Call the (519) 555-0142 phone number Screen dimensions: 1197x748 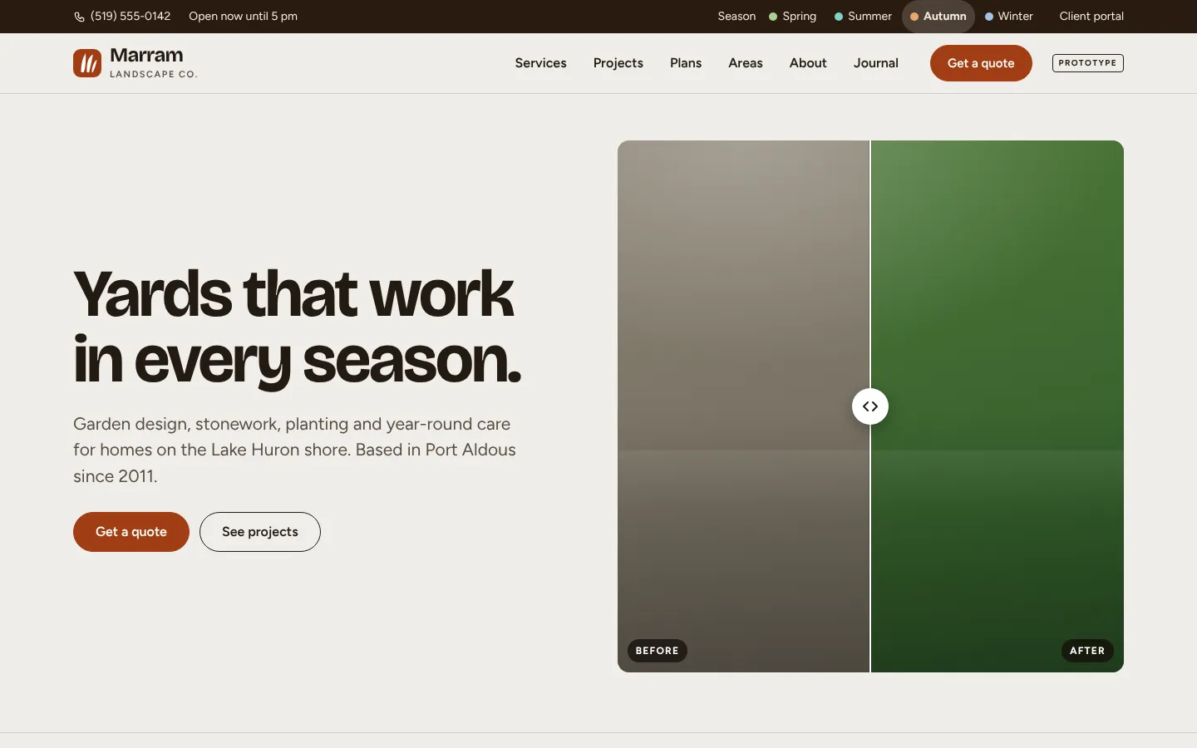[131, 17]
